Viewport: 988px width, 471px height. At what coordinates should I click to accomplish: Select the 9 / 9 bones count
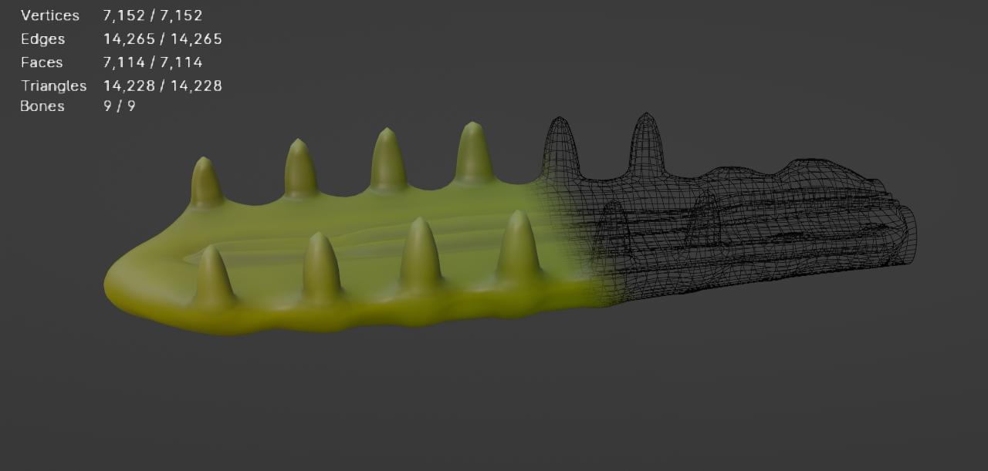119,106
